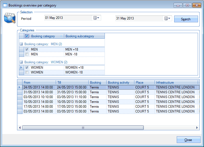
Task: Open calendar picker for start date
Action: pos(97,18)
